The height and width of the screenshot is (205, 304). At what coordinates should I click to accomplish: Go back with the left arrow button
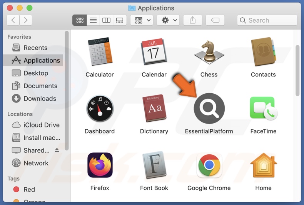[x=13, y=20]
